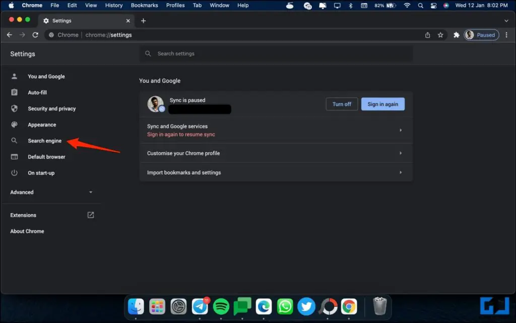Screen dimensions: 516x323
Task: Open WhatsApp from the dock
Action: point(285,306)
